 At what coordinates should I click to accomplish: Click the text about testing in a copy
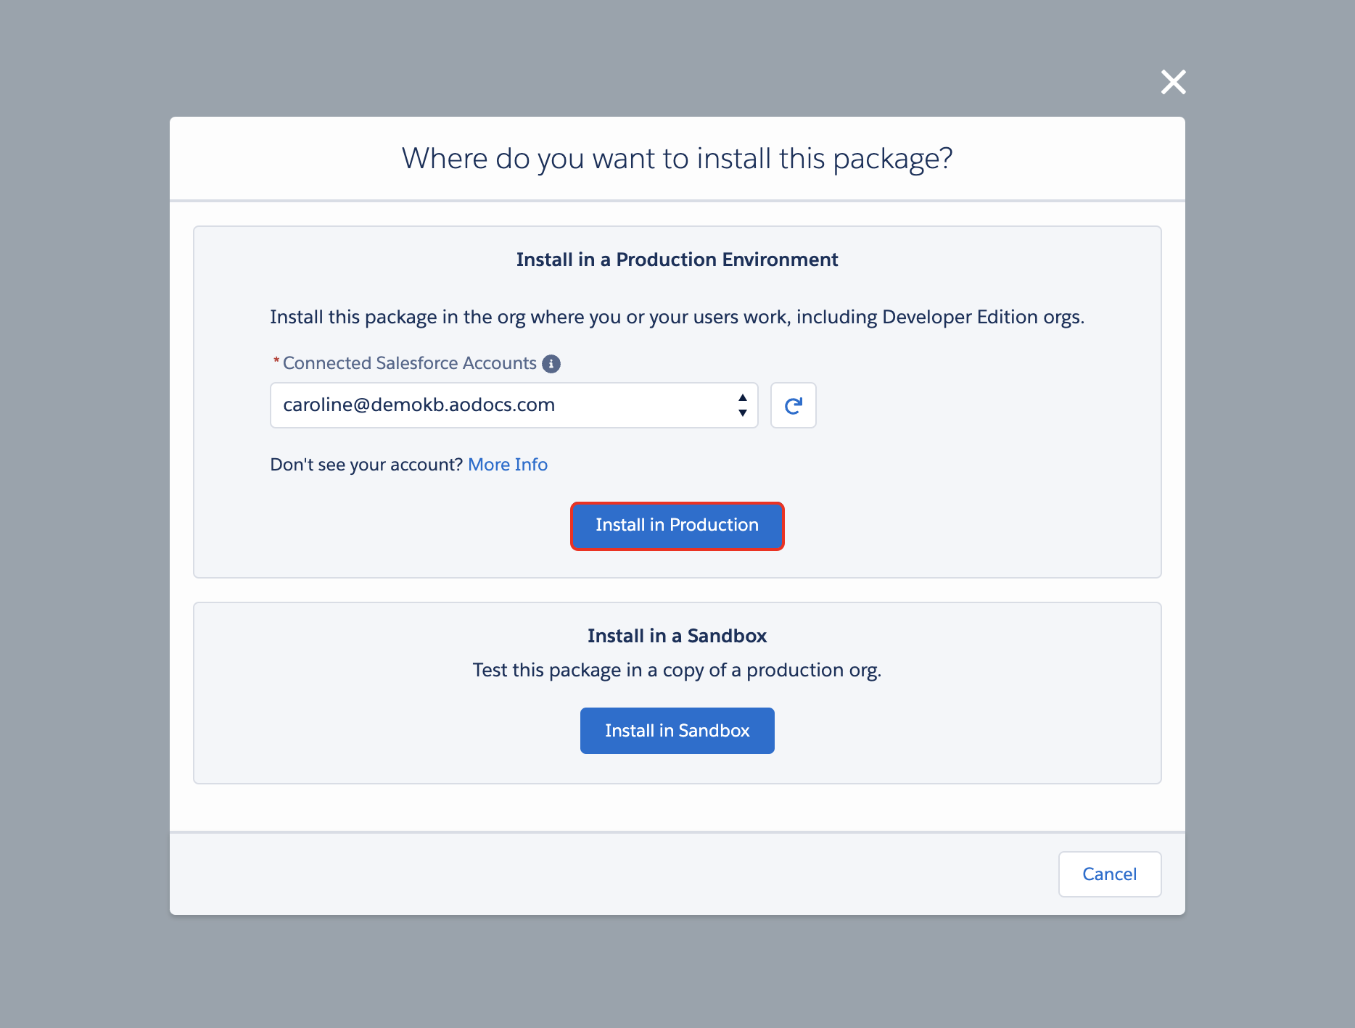[677, 670]
